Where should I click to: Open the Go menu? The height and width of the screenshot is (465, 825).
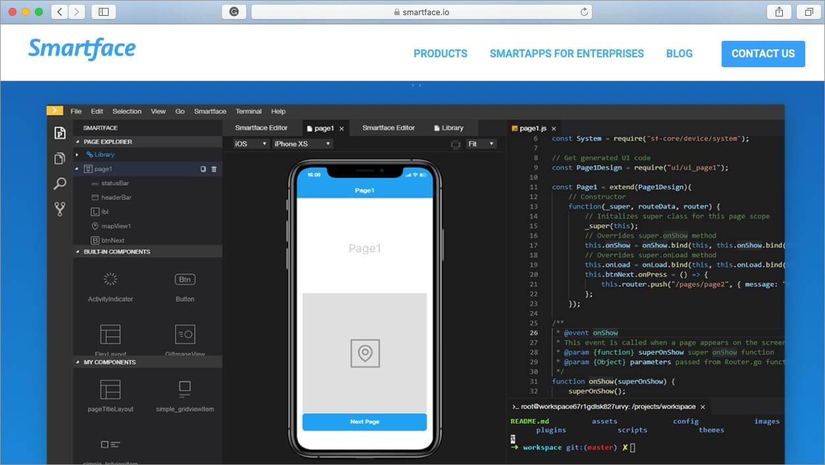180,111
